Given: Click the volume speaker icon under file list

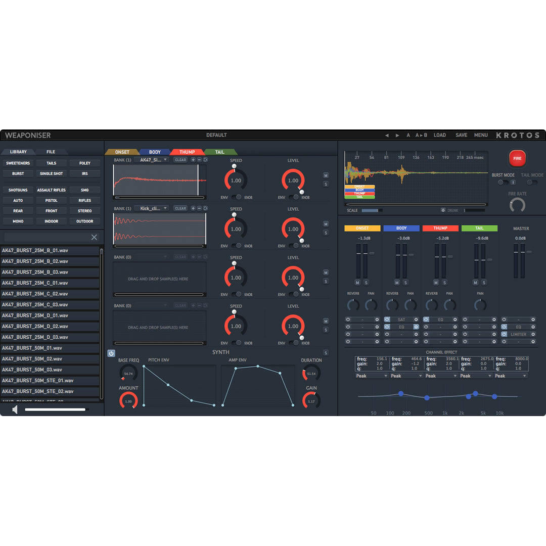Looking at the screenshot, I should point(14,409).
